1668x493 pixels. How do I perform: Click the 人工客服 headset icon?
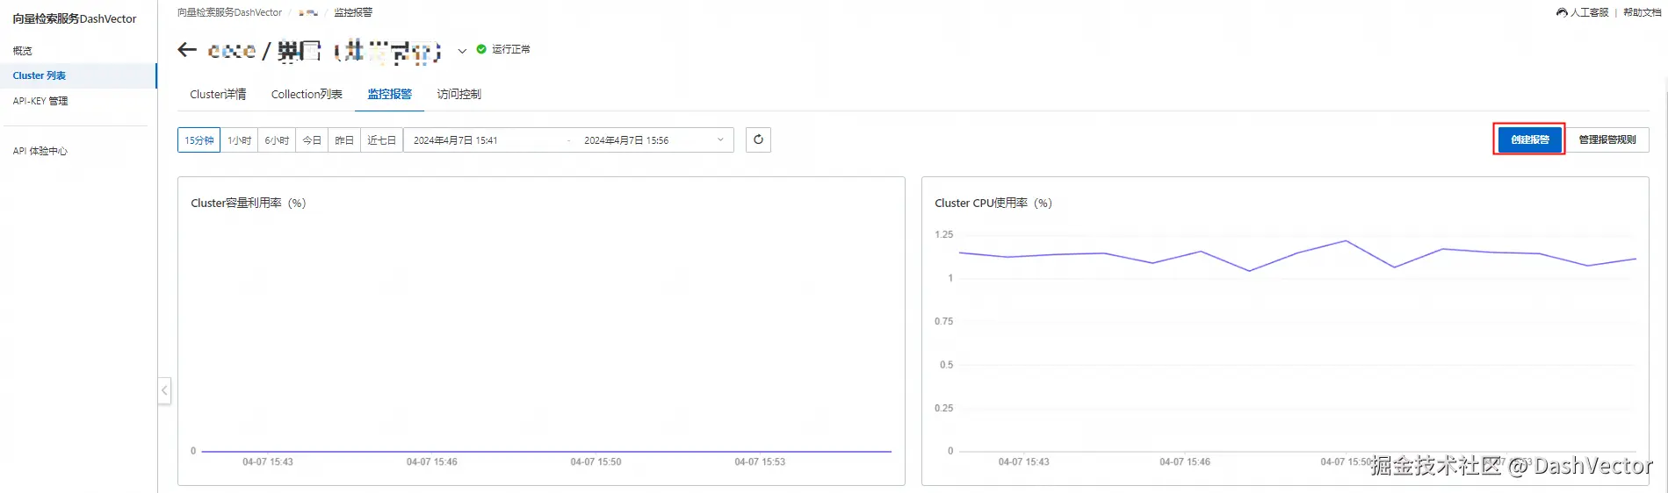(1562, 12)
